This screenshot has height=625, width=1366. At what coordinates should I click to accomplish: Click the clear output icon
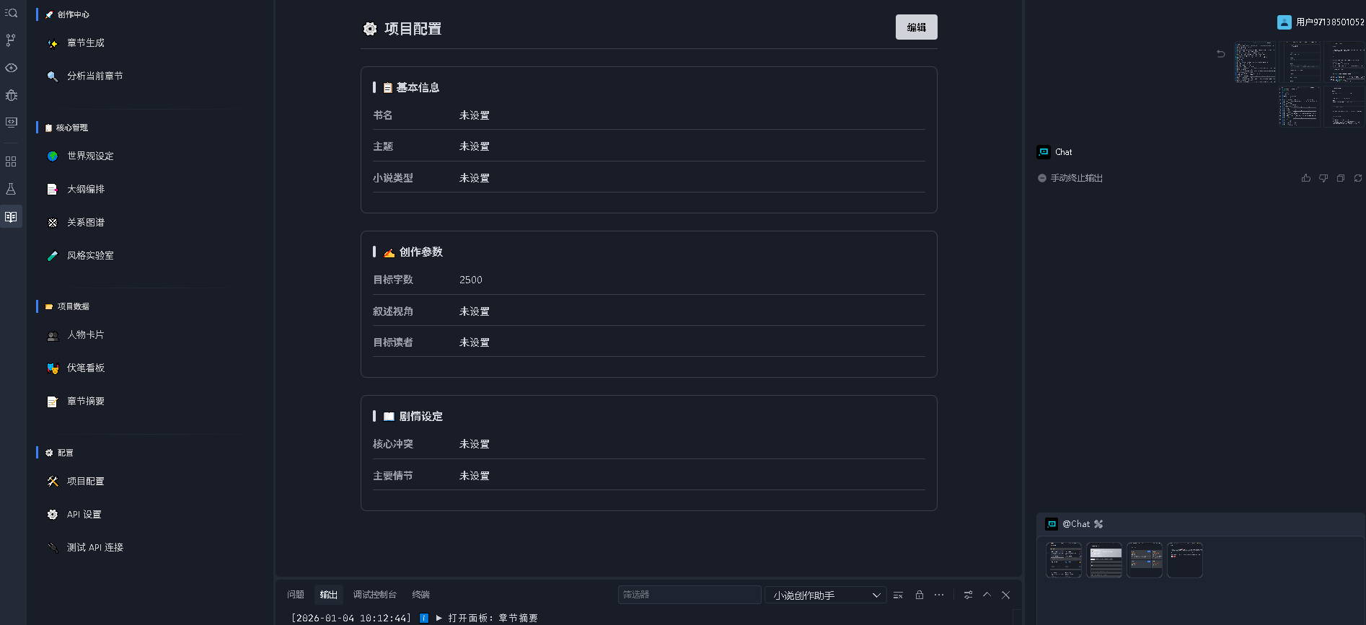point(898,595)
